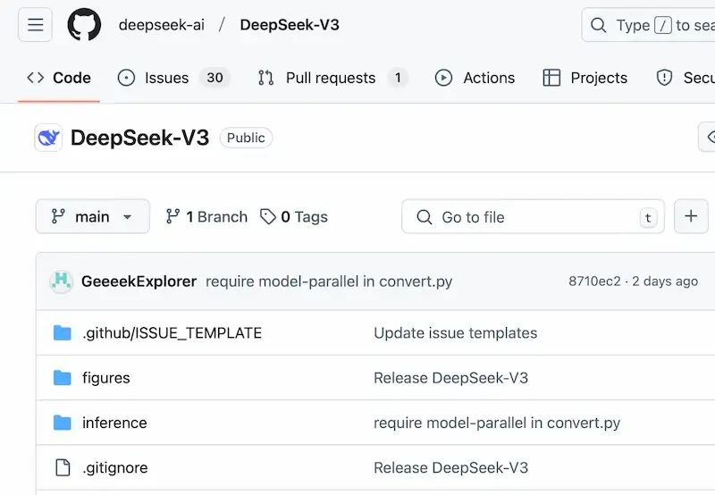The width and height of the screenshot is (715, 495).
Task: Click the t shortcut key hint
Action: coord(648,217)
